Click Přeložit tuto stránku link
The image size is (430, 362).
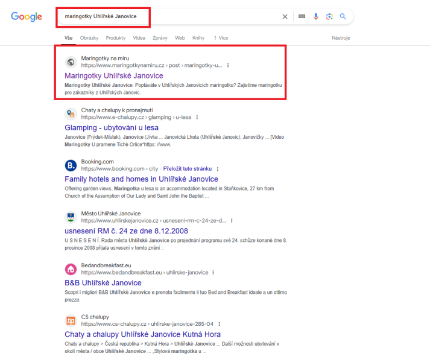188,168
